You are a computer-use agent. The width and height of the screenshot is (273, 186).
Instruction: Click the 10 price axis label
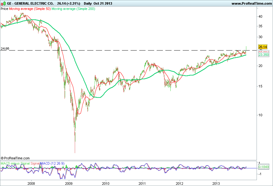(x=261, y=115)
